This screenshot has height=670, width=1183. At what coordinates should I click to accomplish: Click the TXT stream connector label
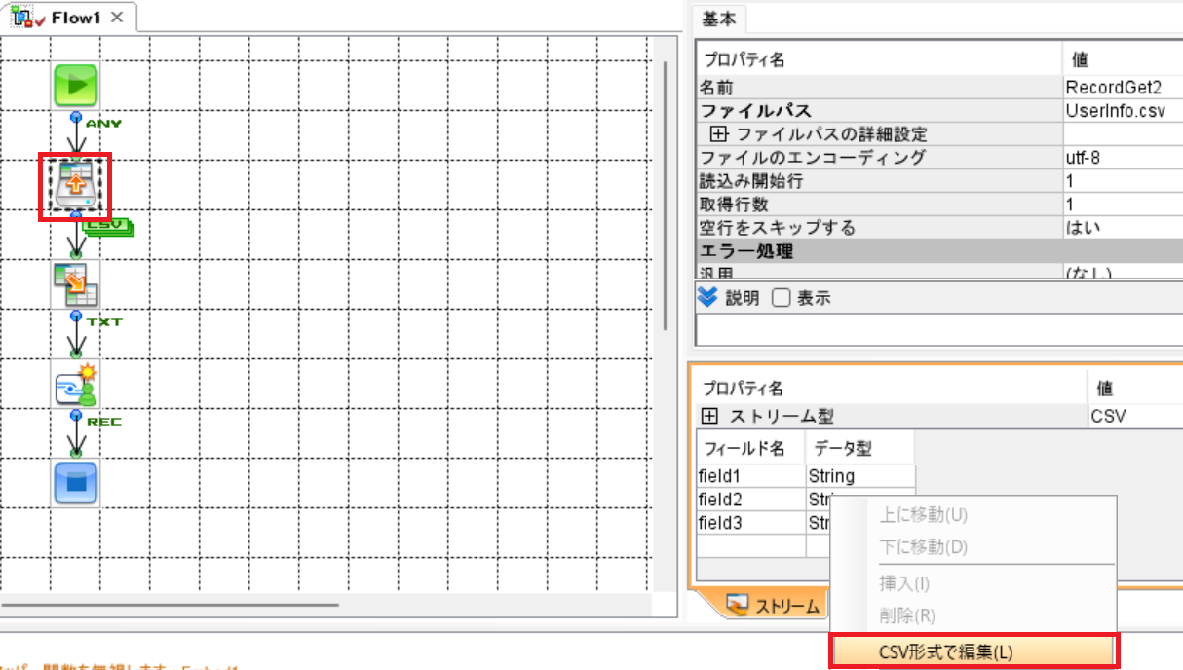(x=103, y=321)
